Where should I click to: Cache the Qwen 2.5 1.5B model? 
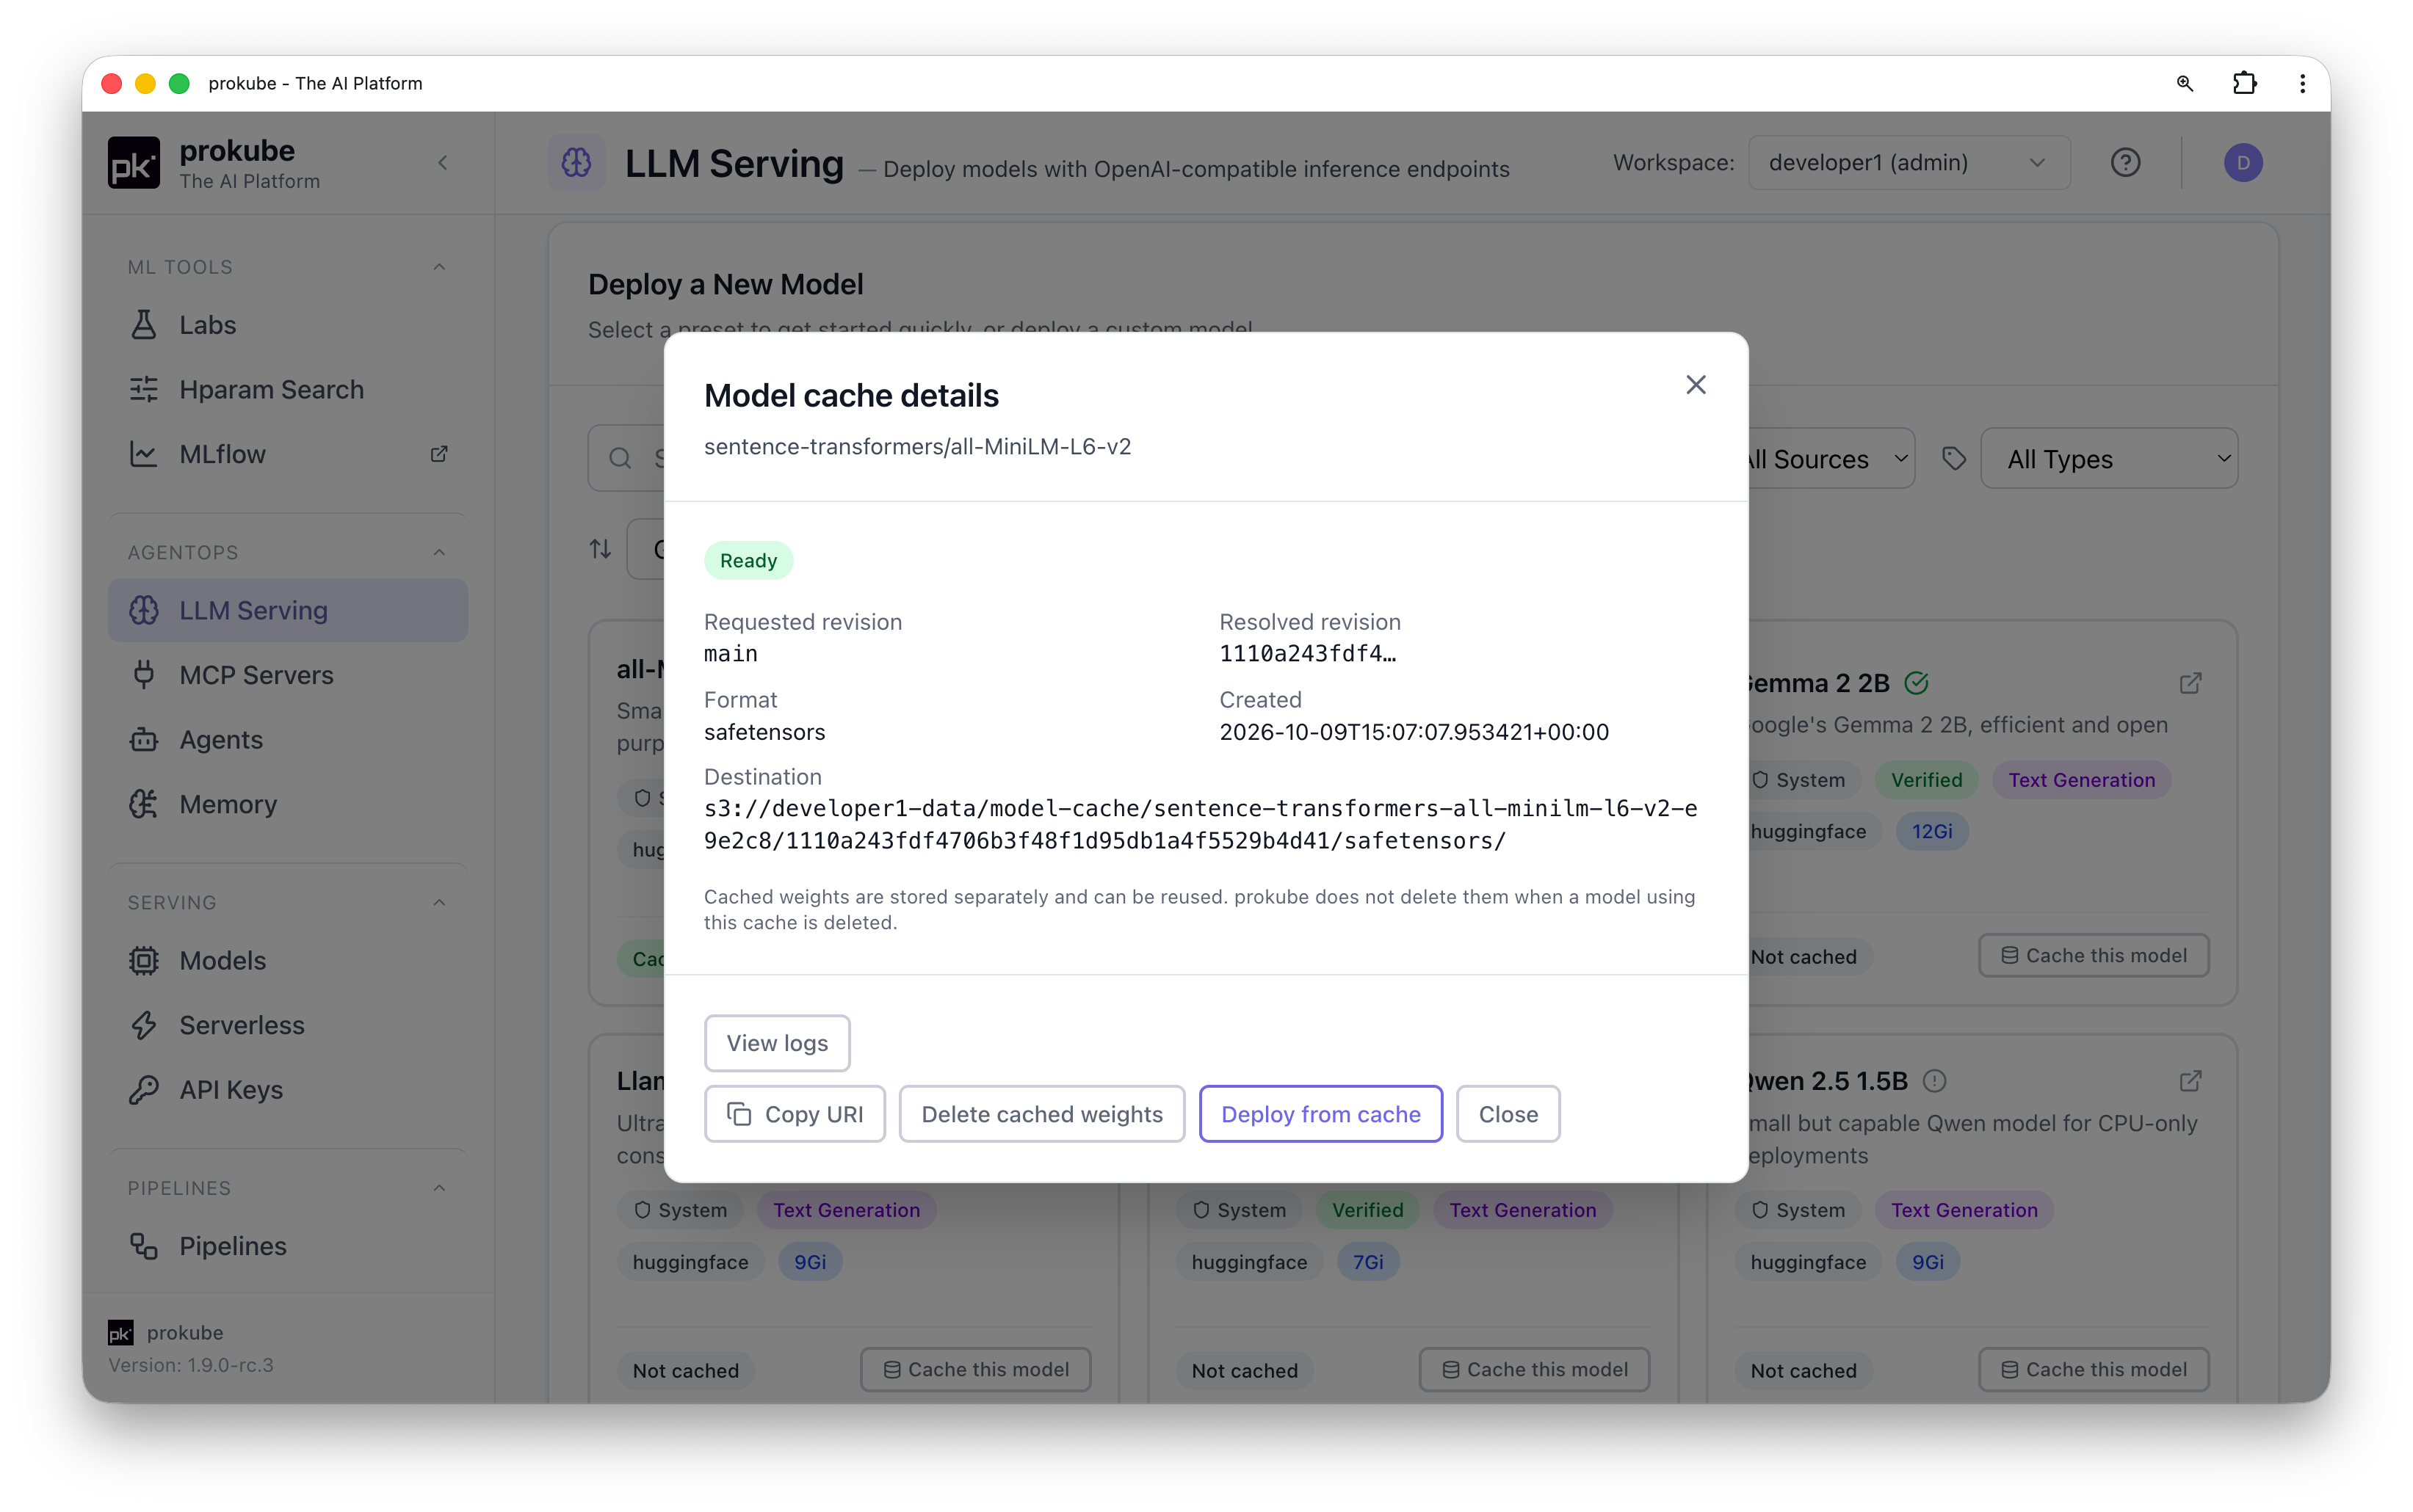tap(2093, 1370)
